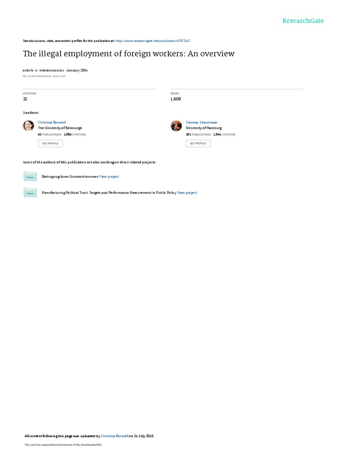341x455 pixels.
Task: Click the Intereconomics journal name
Action: pyautogui.click(x=52, y=70)
